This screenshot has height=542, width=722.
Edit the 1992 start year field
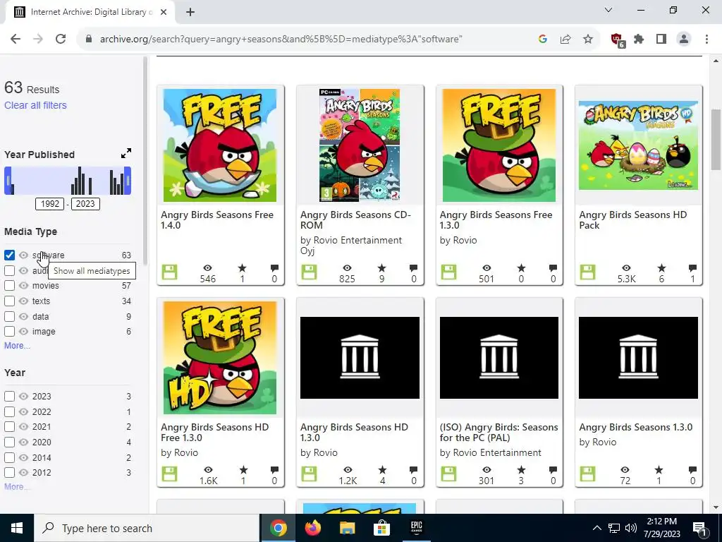[x=49, y=204]
